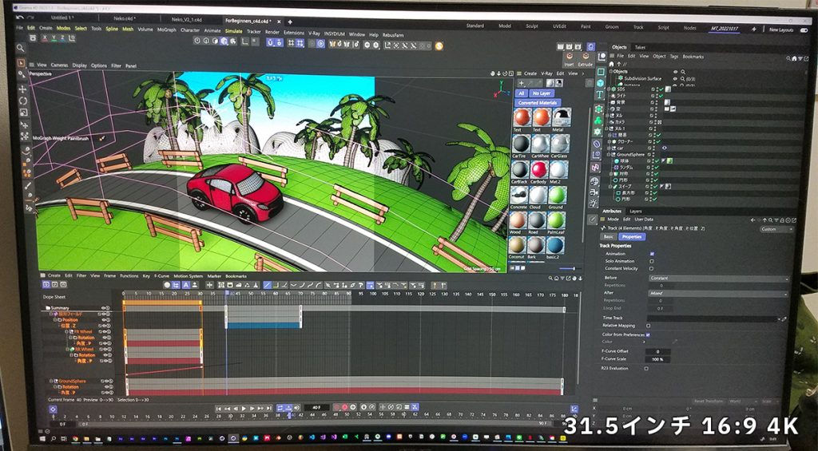
Task: Collapse the GroundSphere track in timeline
Action: 51,381
